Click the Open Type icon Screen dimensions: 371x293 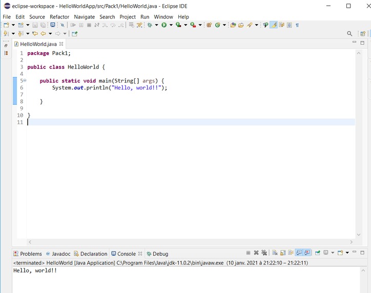click(x=233, y=25)
